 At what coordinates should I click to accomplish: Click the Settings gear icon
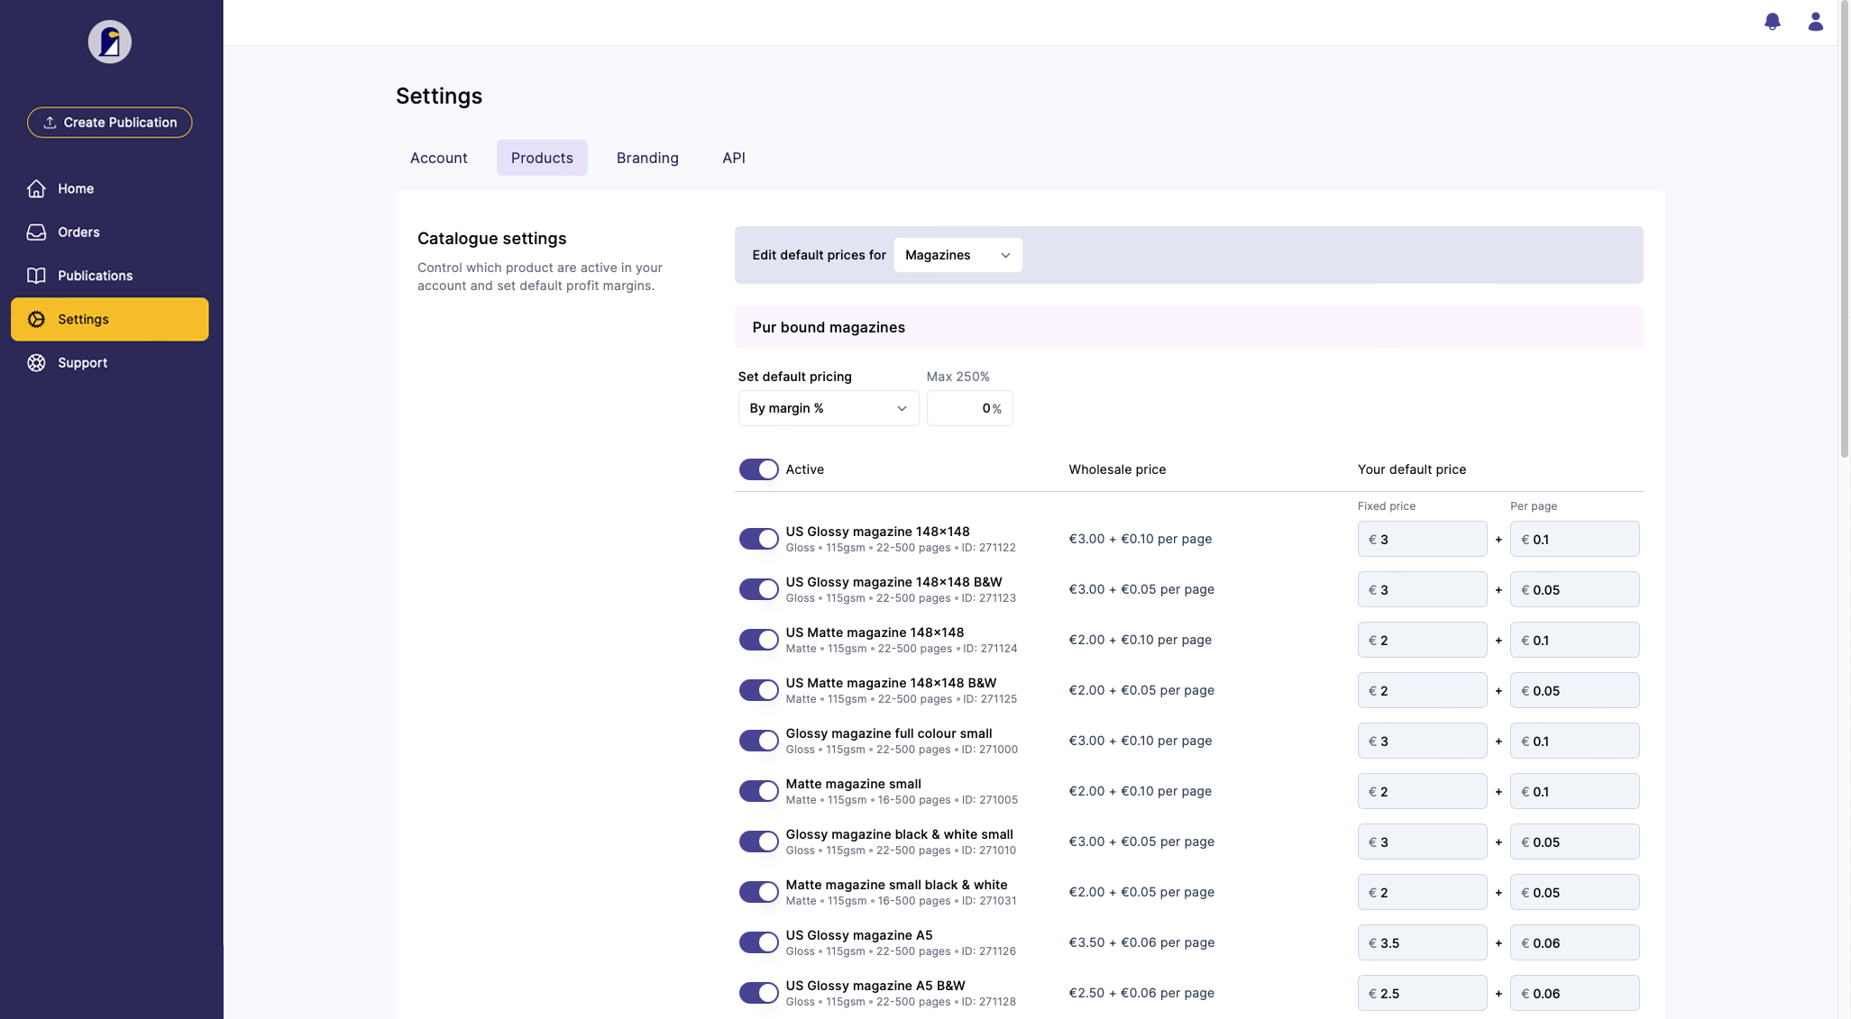click(x=36, y=319)
